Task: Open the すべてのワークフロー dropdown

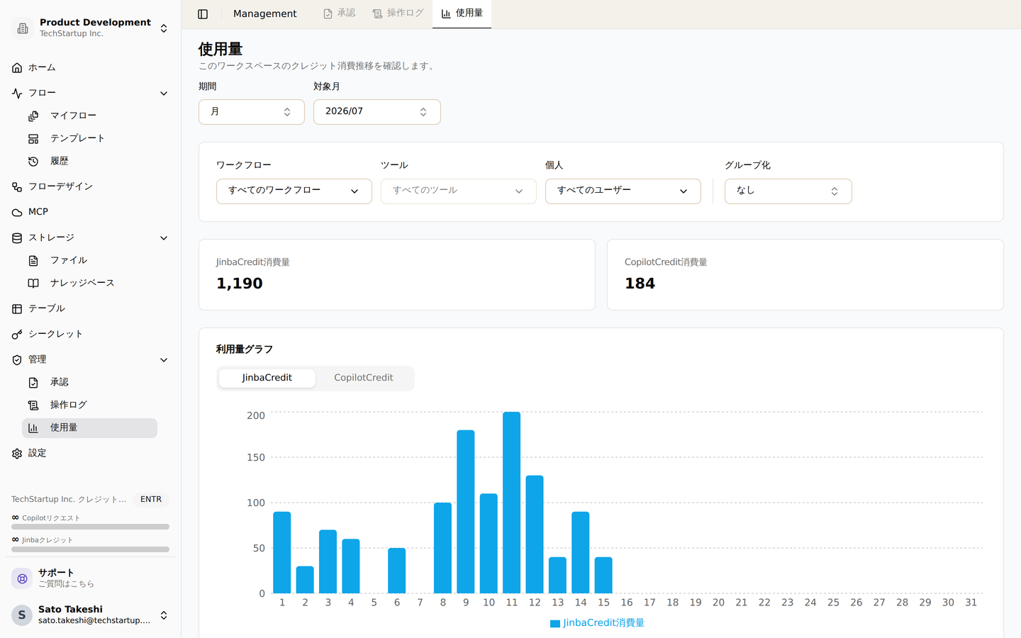Action: pyautogui.click(x=294, y=191)
